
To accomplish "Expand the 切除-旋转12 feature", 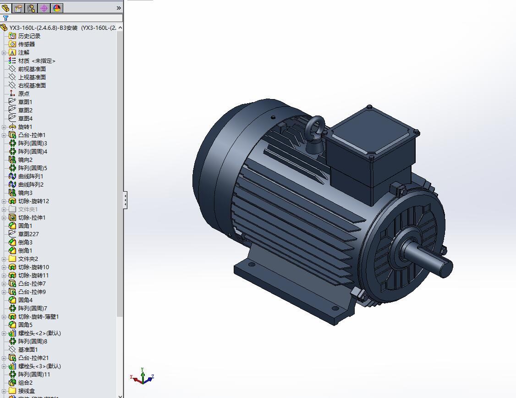I will tap(4, 201).
